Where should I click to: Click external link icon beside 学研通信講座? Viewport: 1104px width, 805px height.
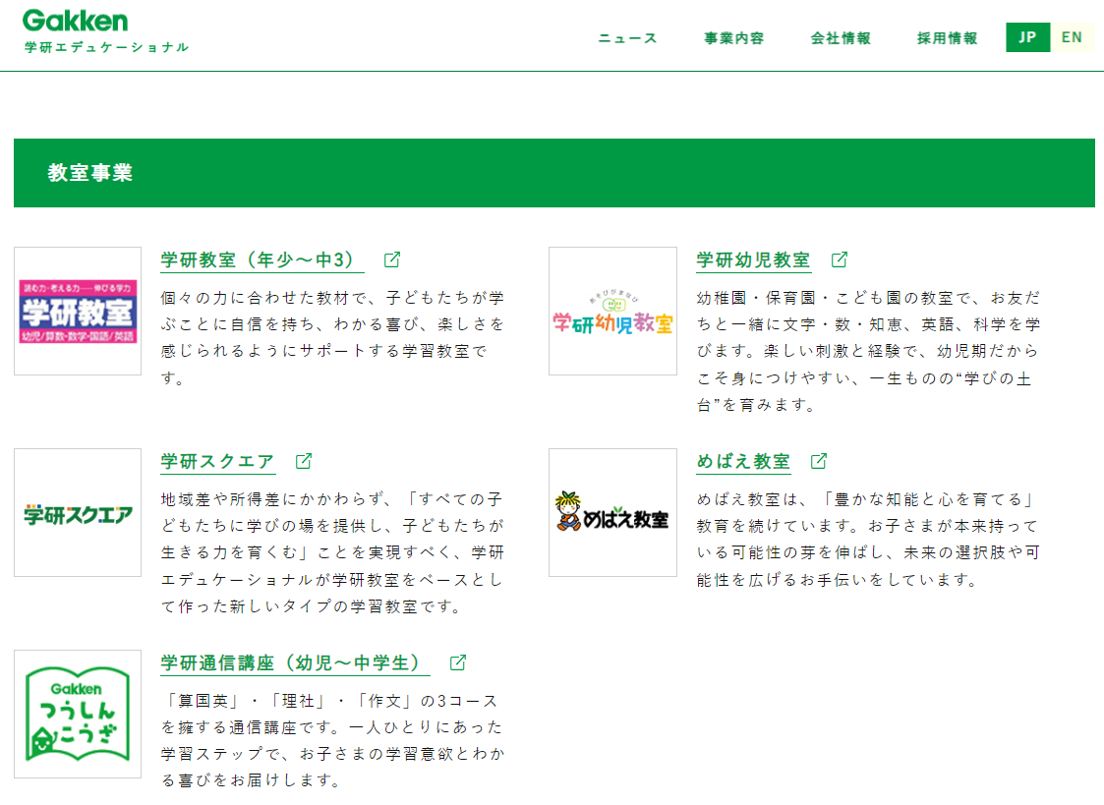tap(457, 662)
